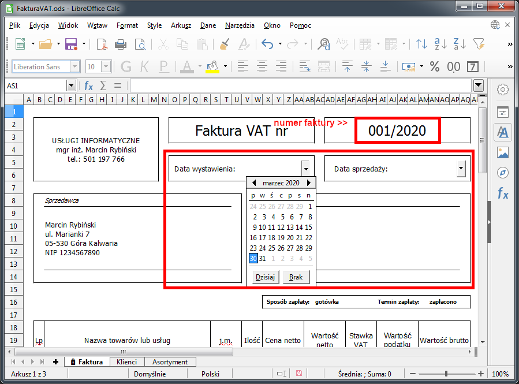Click the Save document icon
The width and height of the screenshot is (519, 384).
(71, 44)
